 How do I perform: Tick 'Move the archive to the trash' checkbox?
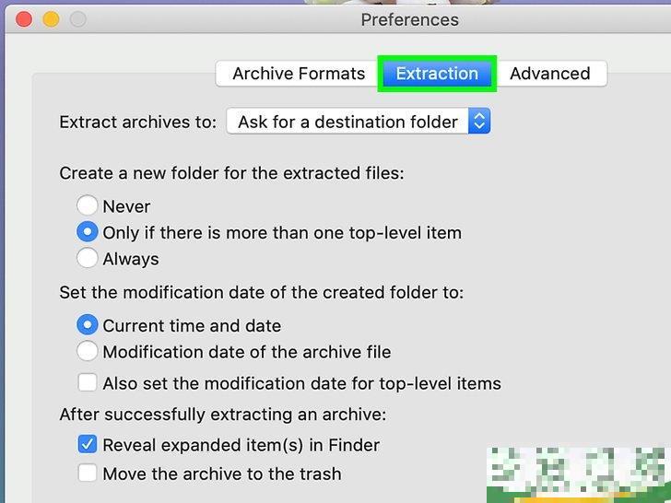point(88,474)
